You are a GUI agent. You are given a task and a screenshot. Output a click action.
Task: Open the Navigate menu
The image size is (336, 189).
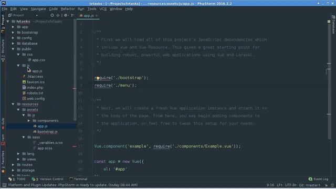pos(38,9)
